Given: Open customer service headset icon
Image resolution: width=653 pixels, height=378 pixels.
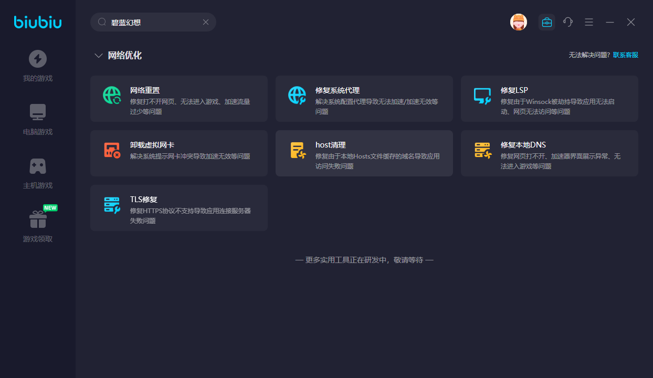Looking at the screenshot, I should [x=567, y=22].
